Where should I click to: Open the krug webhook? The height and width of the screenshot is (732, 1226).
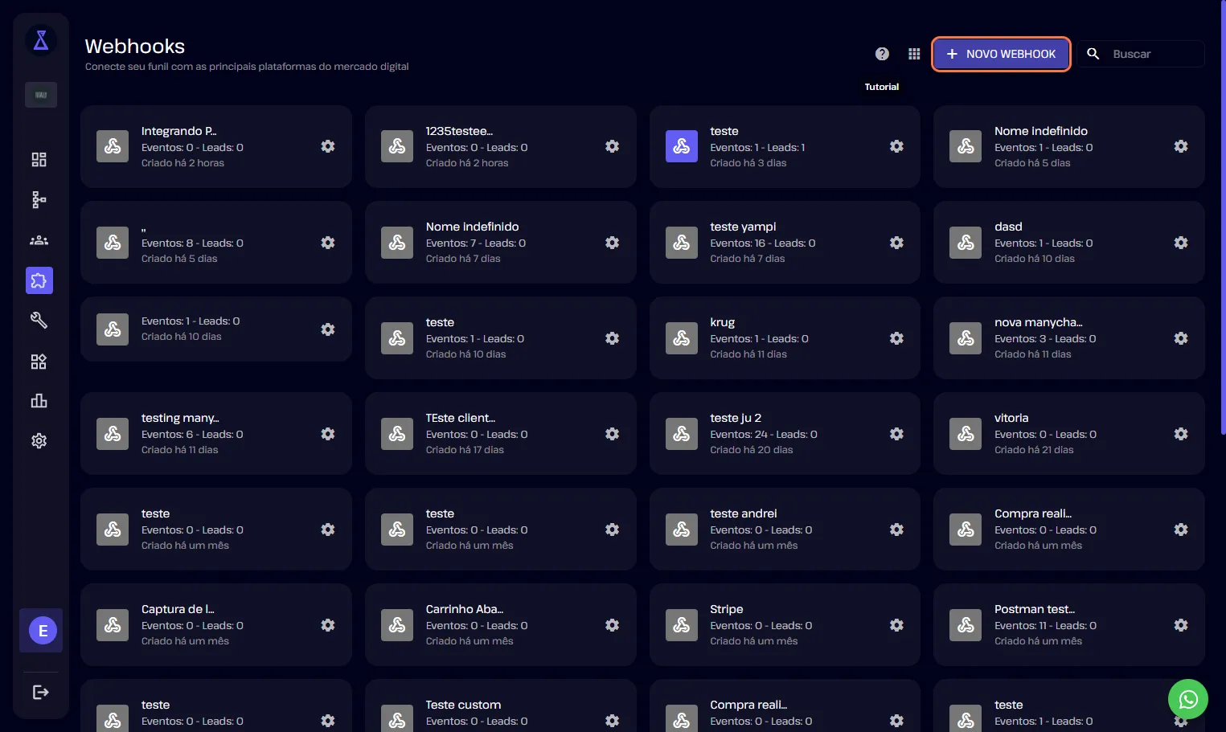pyautogui.click(x=785, y=338)
